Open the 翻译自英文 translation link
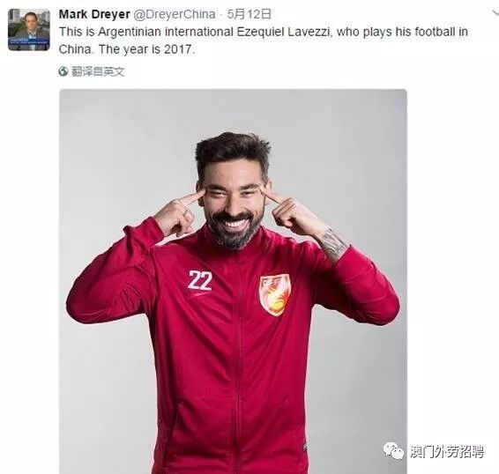The image size is (499, 474). click(97, 71)
